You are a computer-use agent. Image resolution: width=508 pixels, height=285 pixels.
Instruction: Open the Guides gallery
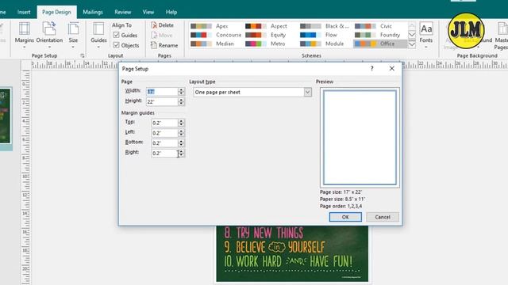click(98, 35)
